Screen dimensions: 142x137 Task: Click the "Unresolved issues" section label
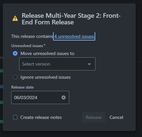(x=27, y=46)
